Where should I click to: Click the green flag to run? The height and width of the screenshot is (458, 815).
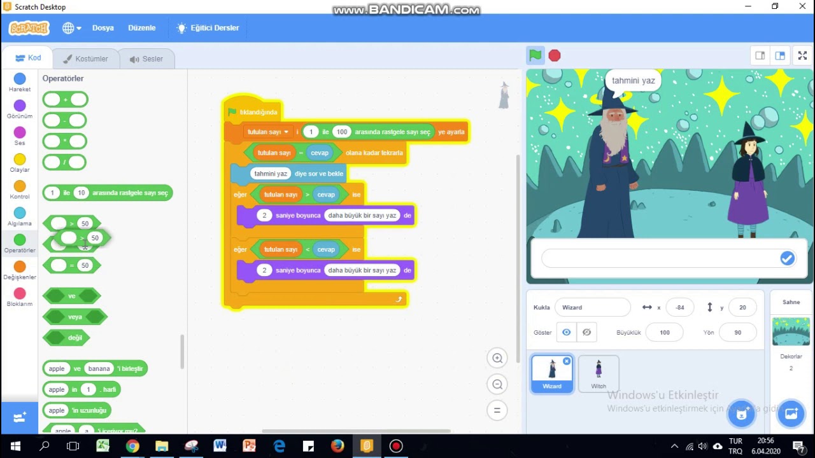(x=535, y=55)
